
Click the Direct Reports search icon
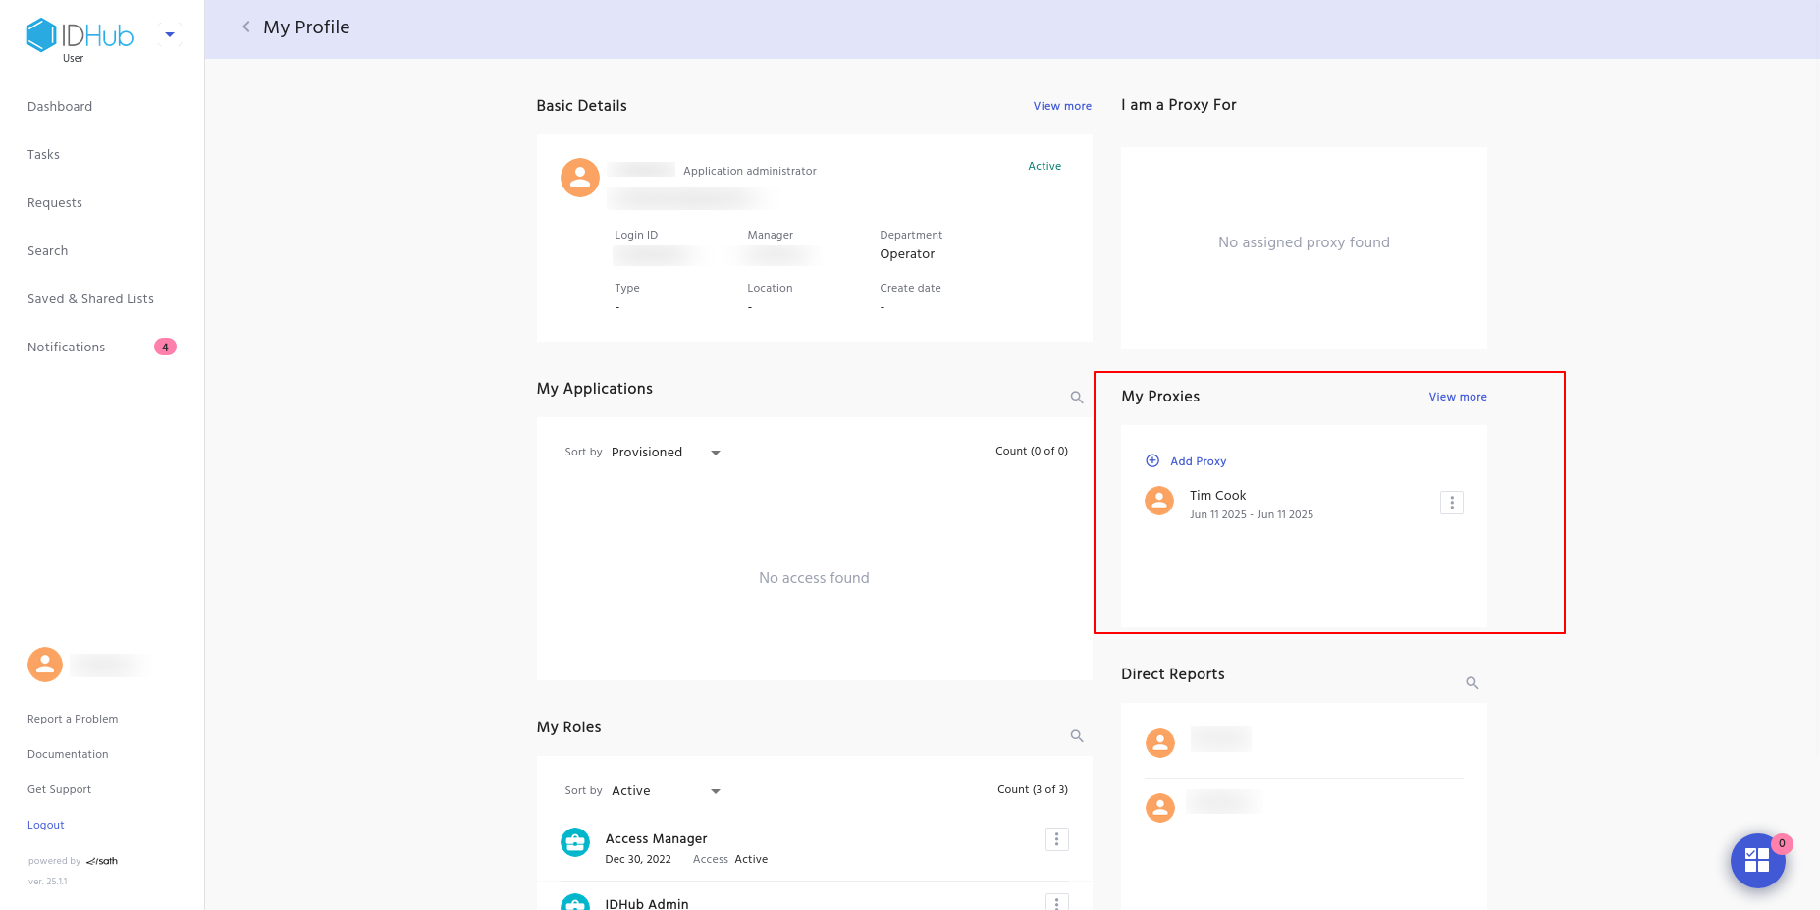click(1472, 683)
